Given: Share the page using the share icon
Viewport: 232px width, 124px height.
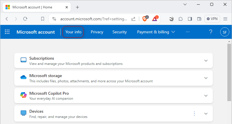Looking at the screenshot, I should tap(133, 19).
